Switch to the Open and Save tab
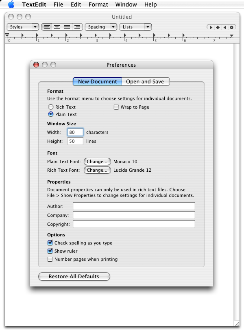 coord(145,81)
